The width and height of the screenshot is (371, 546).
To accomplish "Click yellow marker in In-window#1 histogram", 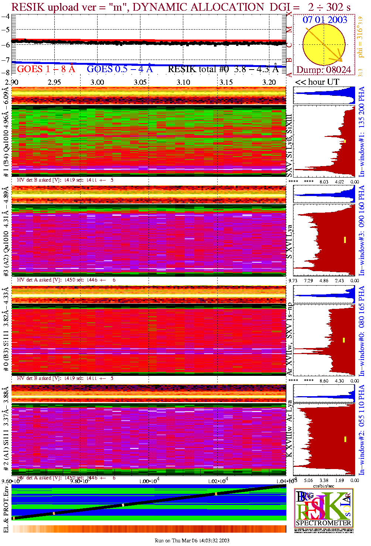I will (x=345, y=141).
